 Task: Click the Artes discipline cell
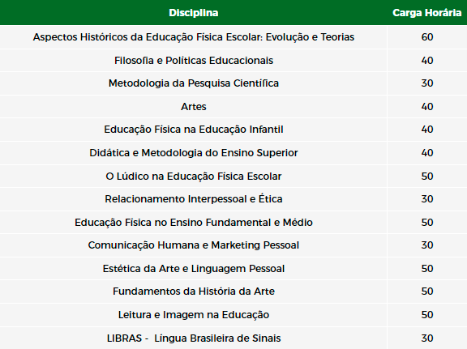194,107
